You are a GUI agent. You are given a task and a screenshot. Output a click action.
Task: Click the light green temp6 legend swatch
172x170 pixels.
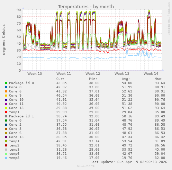tap(6, 154)
